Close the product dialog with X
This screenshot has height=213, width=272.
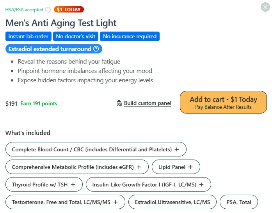point(265,7)
